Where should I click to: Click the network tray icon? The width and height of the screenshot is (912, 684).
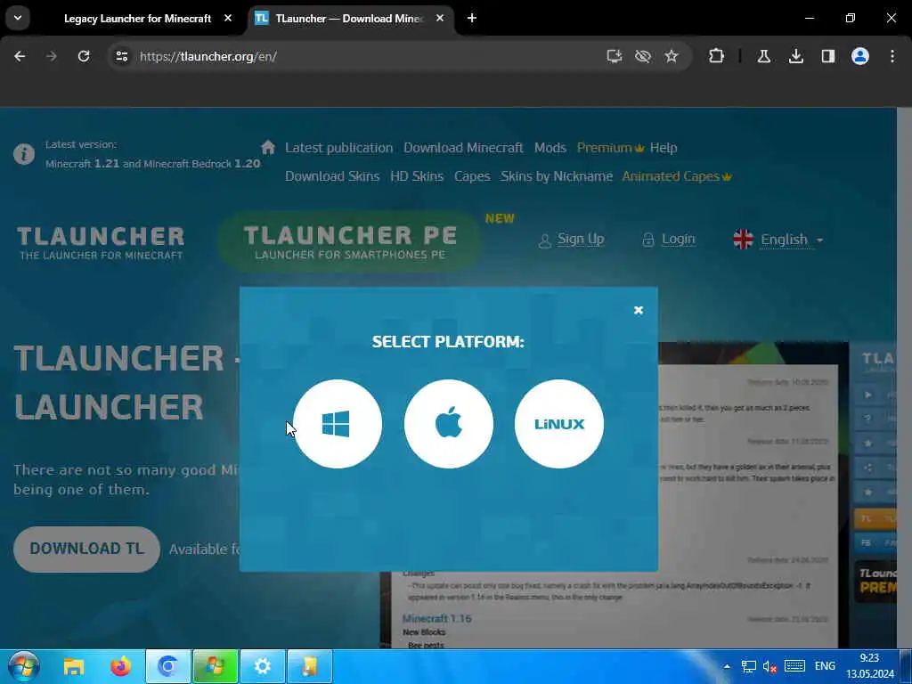(x=748, y=666)
